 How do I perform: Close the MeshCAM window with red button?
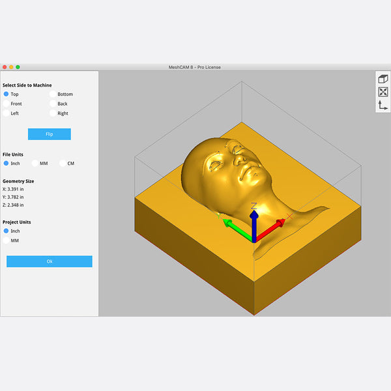point(5,67)
